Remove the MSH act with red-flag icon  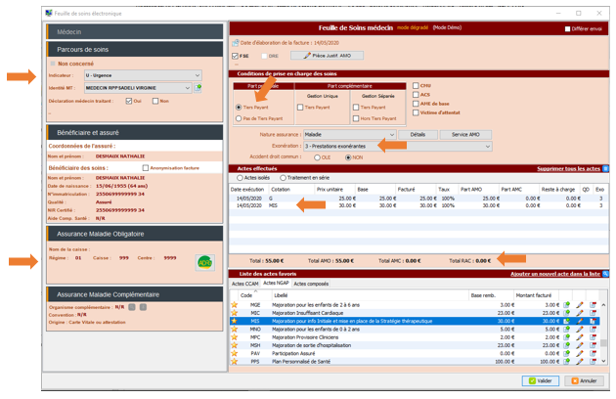click(593, 345)
